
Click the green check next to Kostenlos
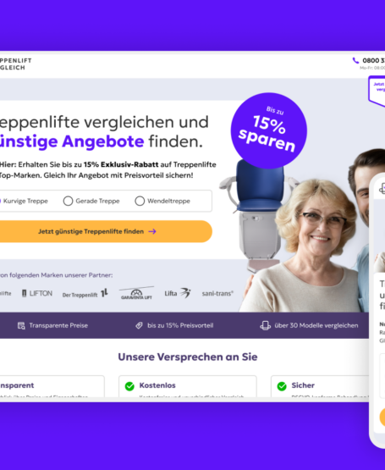pos(129,386)
